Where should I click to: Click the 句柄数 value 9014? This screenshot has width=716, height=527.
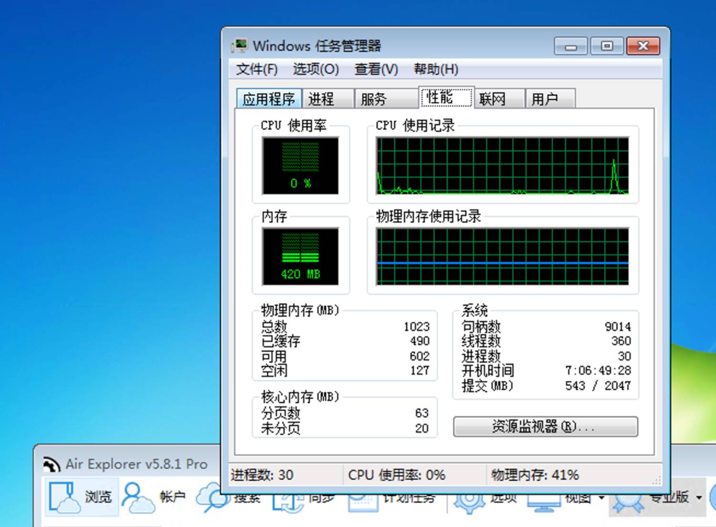click(618, 327)
